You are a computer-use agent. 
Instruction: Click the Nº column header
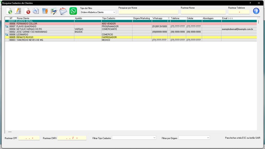(x=12, y=18)
